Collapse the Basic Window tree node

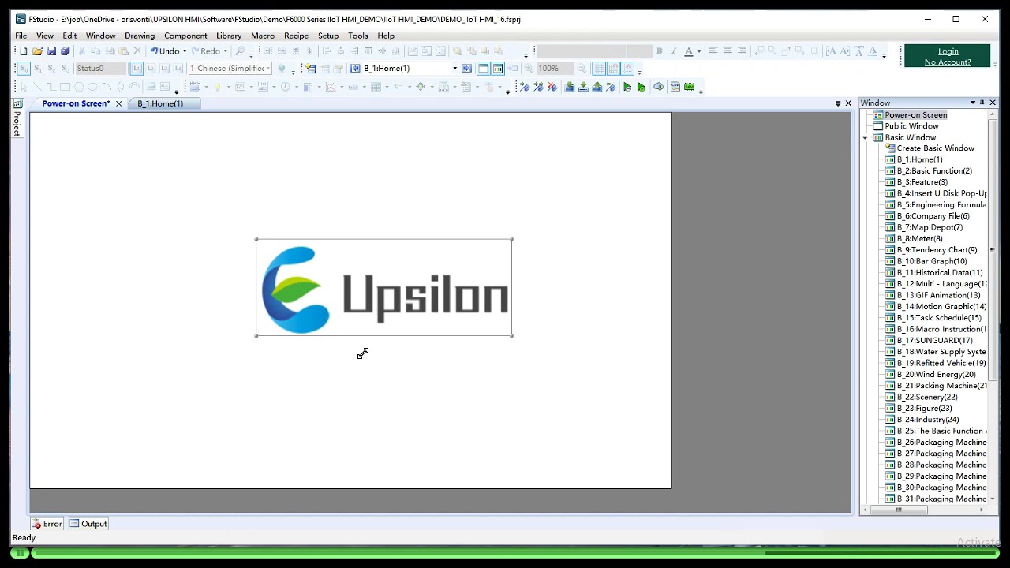[x=865, y=137]
